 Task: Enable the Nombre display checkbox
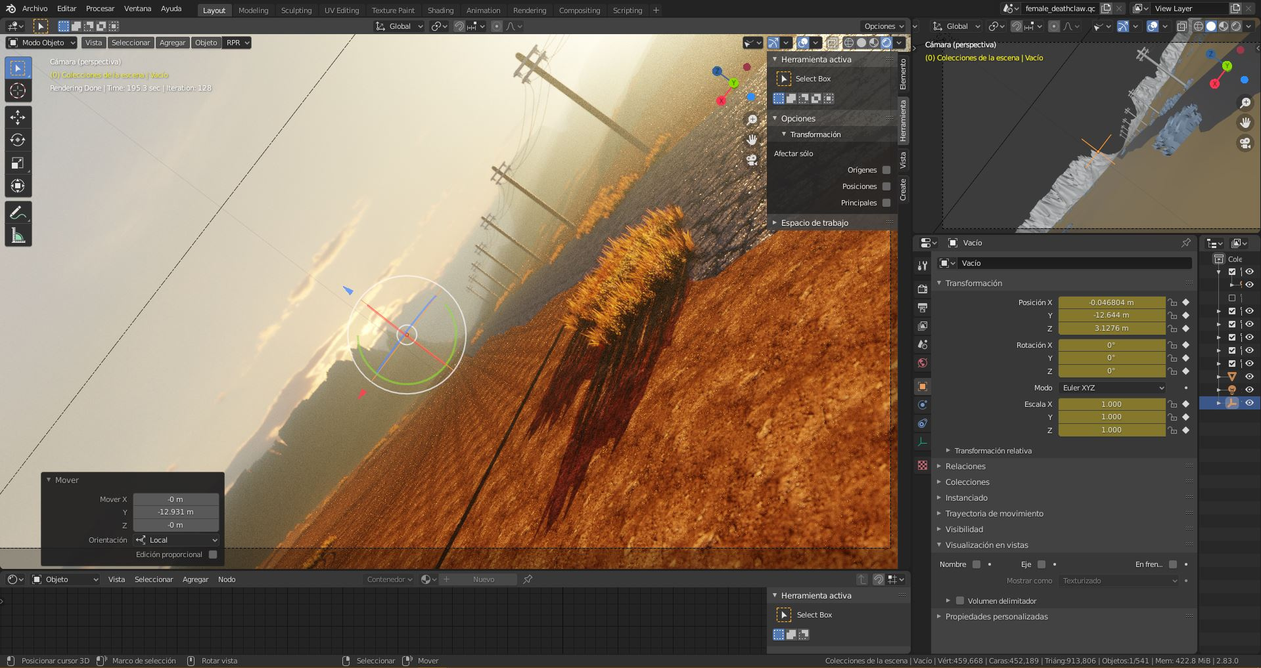(x=976, y=564)
